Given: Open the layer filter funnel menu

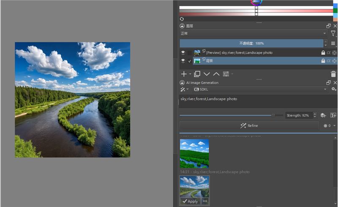Looking at the screenshot, I should point(333,33).
